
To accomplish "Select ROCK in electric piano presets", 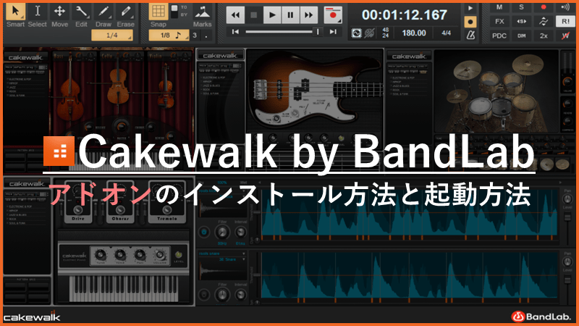I will tap(12, 219).
